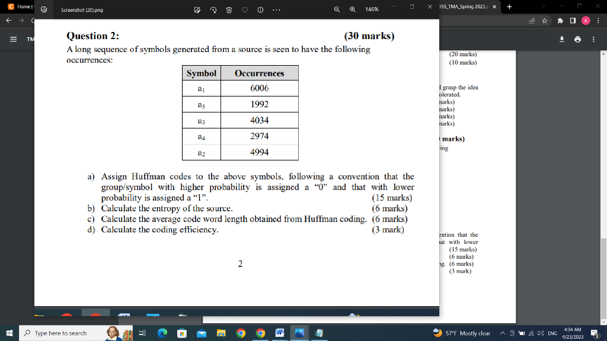Favorite the image using the heart icon
The image size is (607, 341).
[x=245, y=9]
